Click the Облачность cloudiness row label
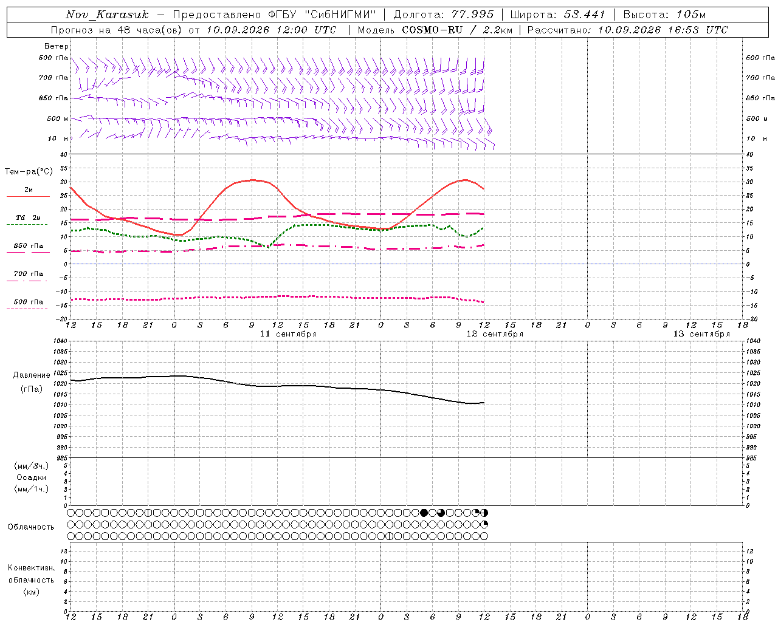 click(31, 527)
